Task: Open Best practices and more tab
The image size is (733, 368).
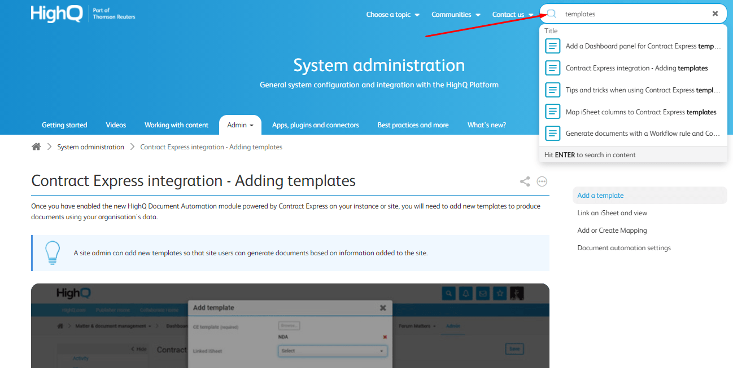Action: tap(413, 125)
